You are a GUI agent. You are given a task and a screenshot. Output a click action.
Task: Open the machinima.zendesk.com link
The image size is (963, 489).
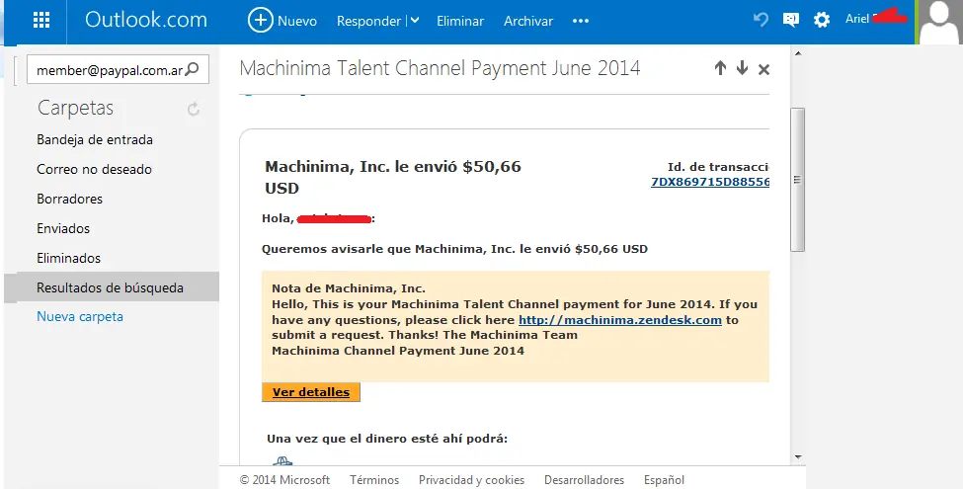pyautogui.click(x=620, y=320)
